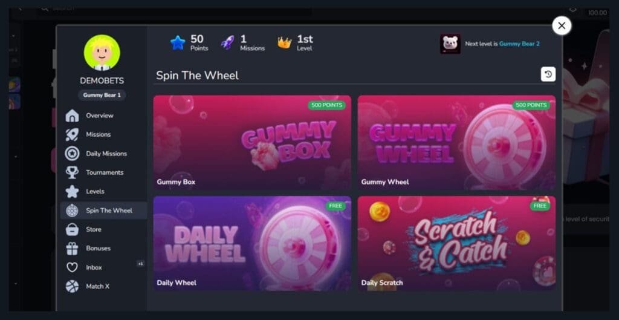This screenshot has height=320, width=619.
Task: Open spin history clock icon
Action: coord(548,74)
